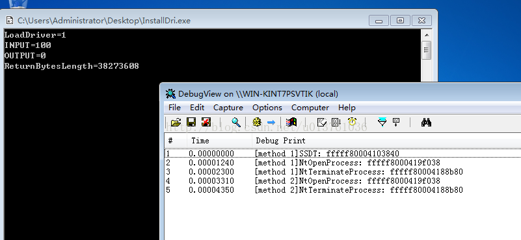Screen dimensions: 521x240
Task: Click the InstallDri.exe console title bar path
Action: (x=104, y=21)
